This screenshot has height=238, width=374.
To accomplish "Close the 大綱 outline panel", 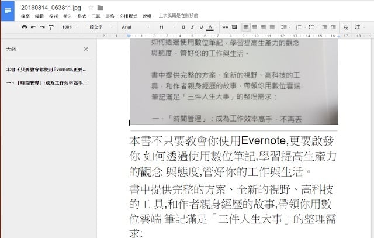I will tap(86, 49).
